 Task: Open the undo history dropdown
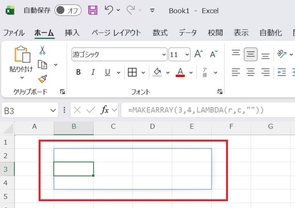118,10
